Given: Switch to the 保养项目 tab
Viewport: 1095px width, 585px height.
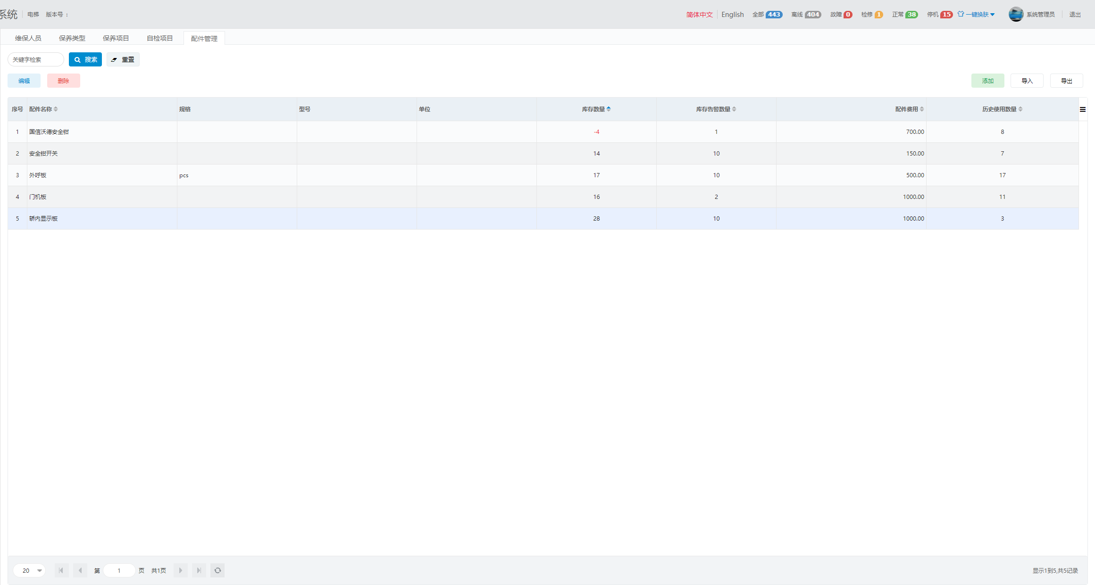Looking at the screenshot, I should 116,38.
